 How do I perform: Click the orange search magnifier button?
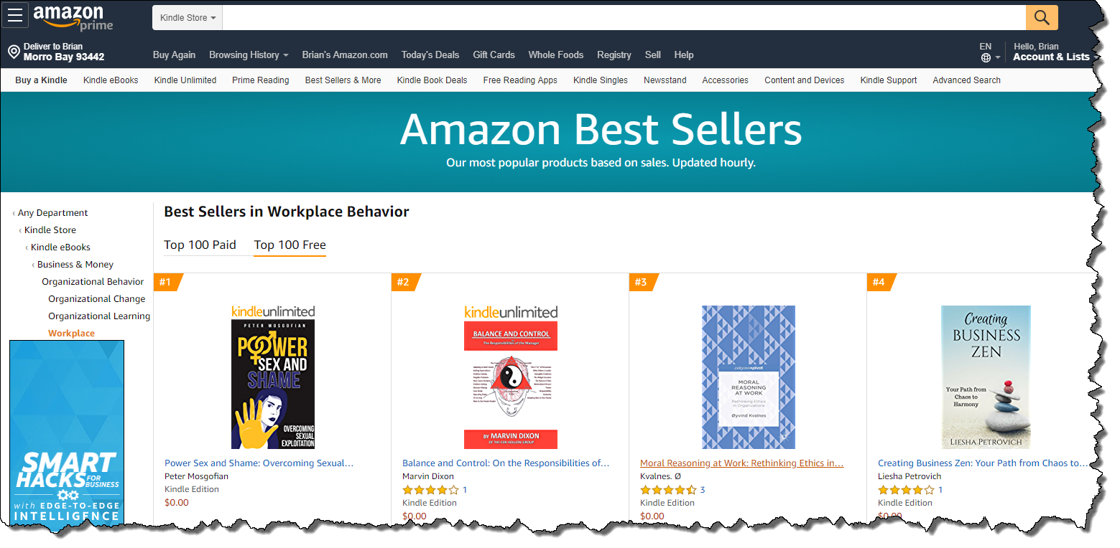click(x=1042, y=17)
